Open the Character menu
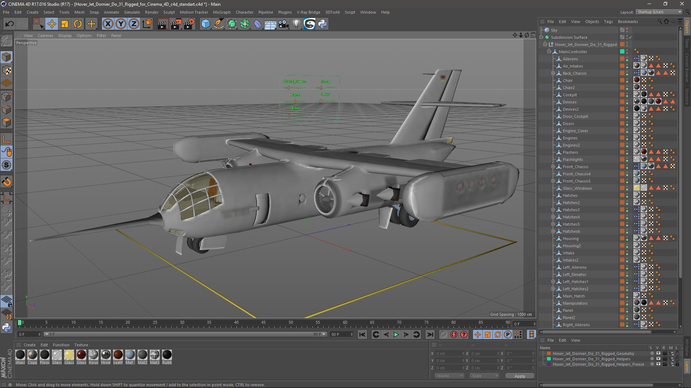The height and width of the screenshot is (388, 691). click(245, 12)
